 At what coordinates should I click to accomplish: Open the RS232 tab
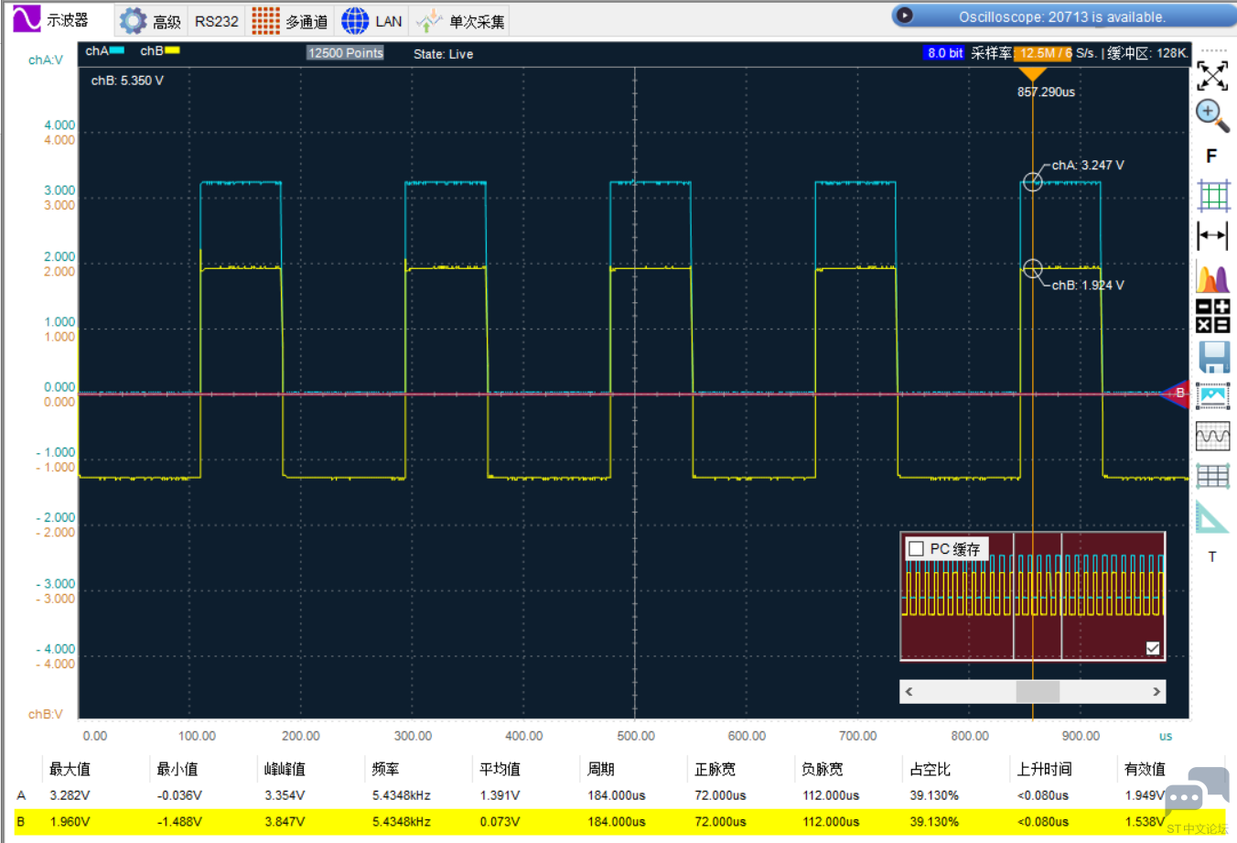[x=216, y=21]
